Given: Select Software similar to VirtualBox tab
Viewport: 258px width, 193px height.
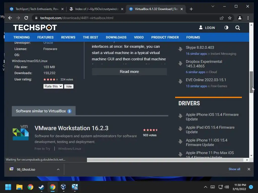Looking at the screenshot, I should tap(44, 111).
